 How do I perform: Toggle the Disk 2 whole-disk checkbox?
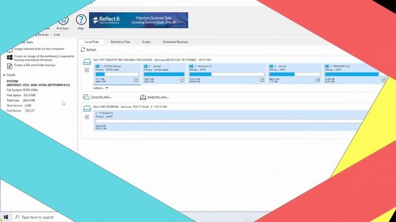[87, 117]
